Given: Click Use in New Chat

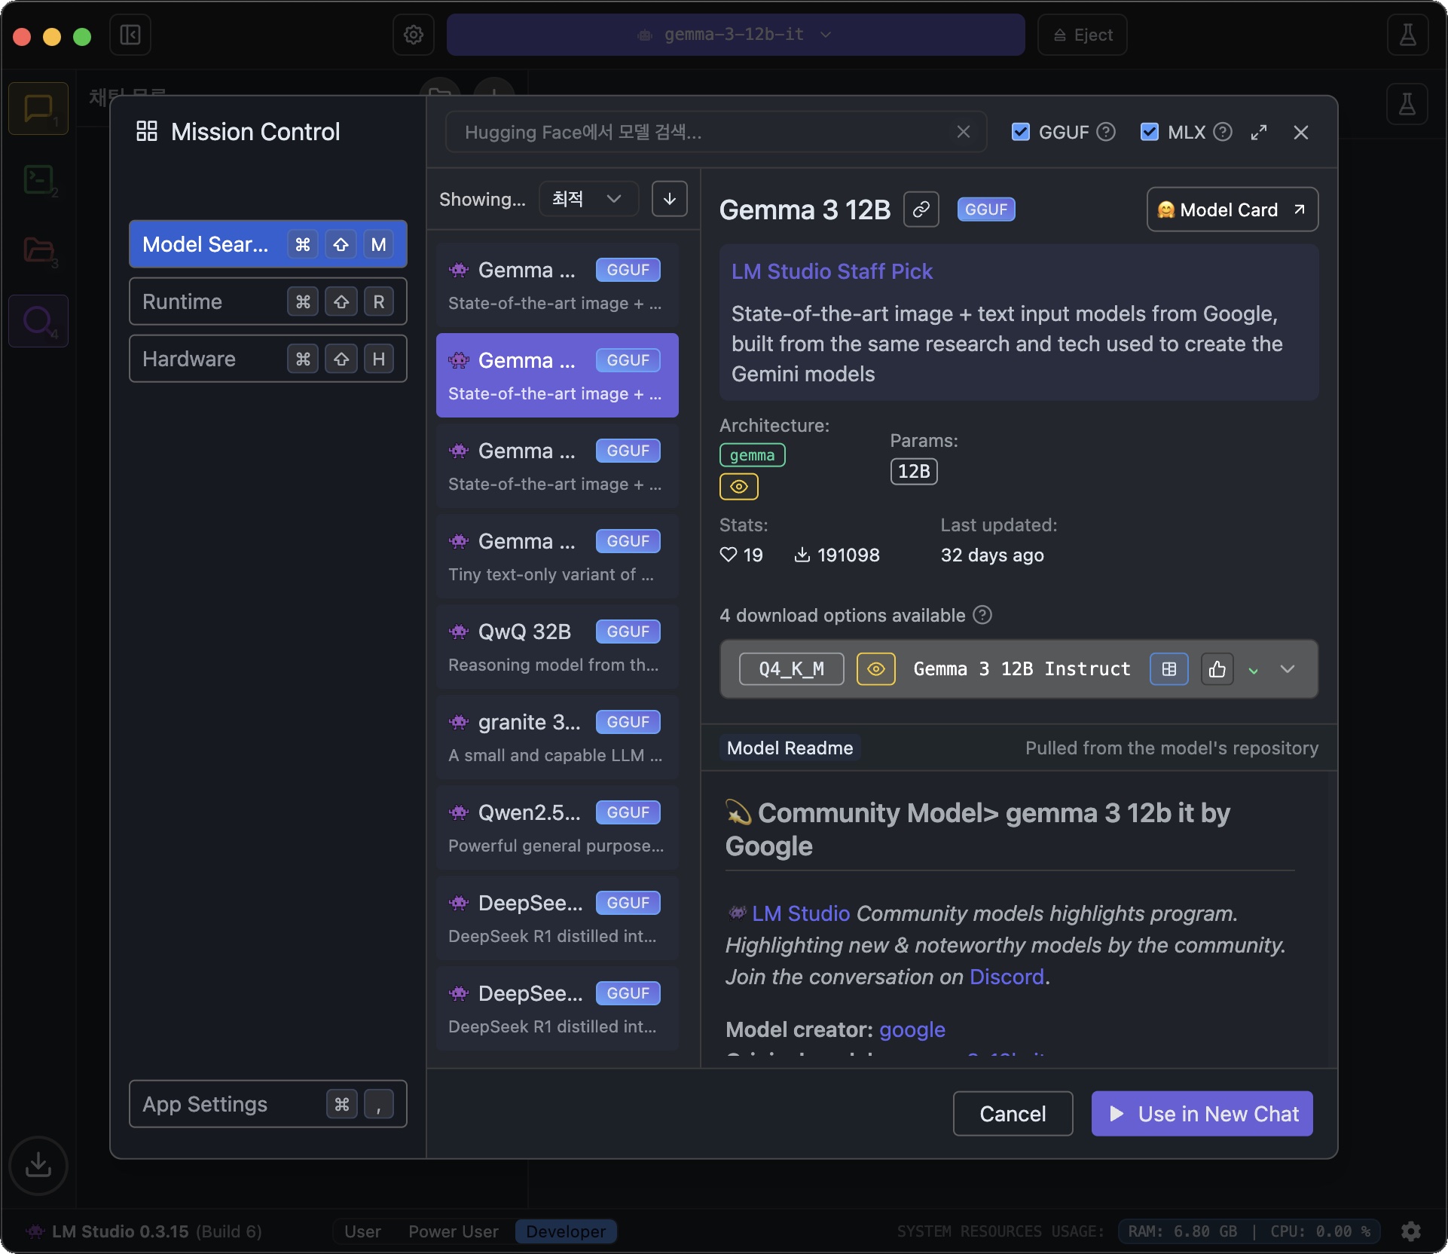Looking at the screenshot, I should point(1202,1114).
